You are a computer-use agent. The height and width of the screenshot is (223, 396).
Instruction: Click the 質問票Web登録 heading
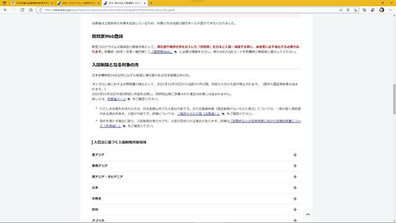click(x=108, y=37)
